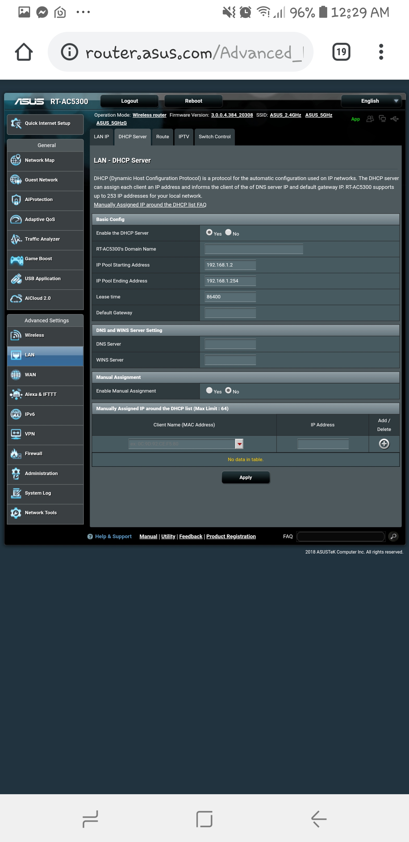Open IPv6 settings
This screenshot has height=842, width=409.
pyautogui.click(x=45, y=414)
